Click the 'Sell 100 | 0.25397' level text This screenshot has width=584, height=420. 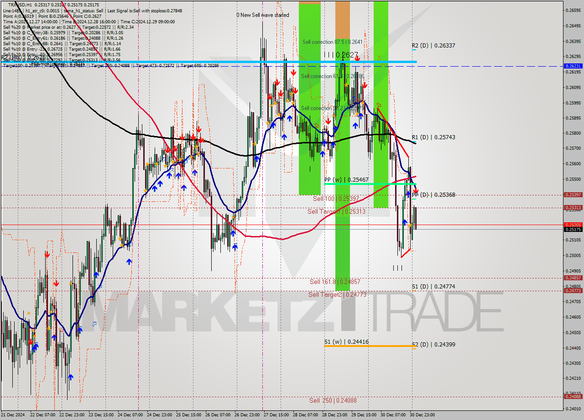click(x=336, y=199)
